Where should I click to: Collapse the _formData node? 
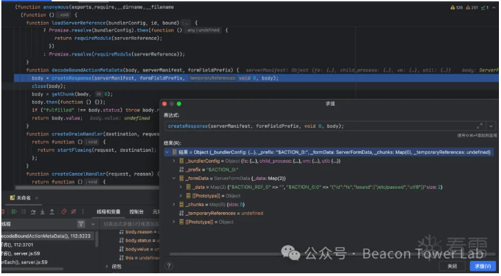point(174,179)
